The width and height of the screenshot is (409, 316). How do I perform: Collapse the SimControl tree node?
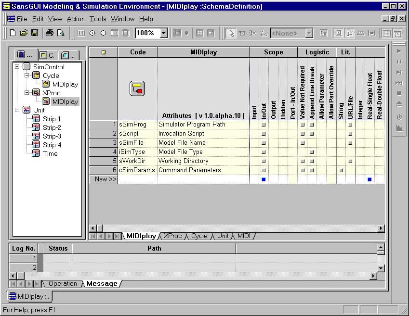tap(17, 67)
